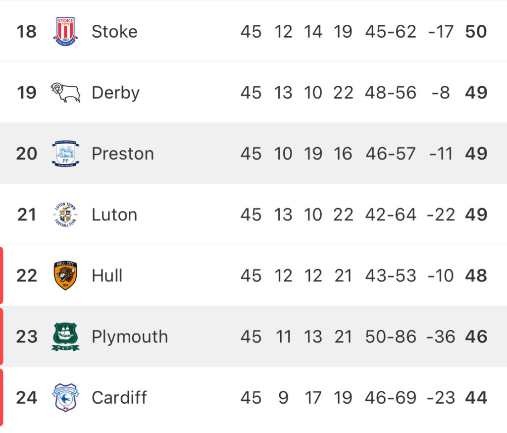Open the Plymouth team name
507x433 pixels.
(x=130, y=337)
